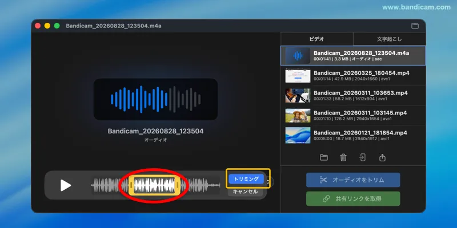Maximize the window with green button
Screen dimensions: 457x228
pos(57,26)
